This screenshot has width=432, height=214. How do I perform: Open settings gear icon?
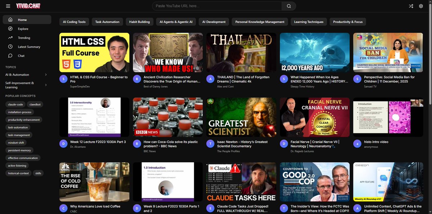(421, 6)
